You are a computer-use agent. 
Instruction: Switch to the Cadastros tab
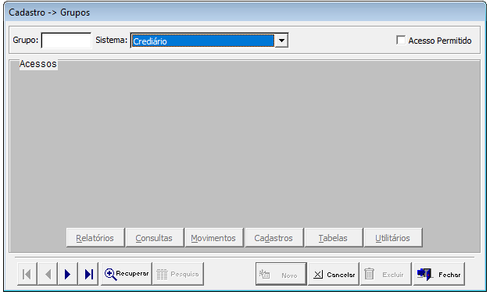click(x=274, y=238)
